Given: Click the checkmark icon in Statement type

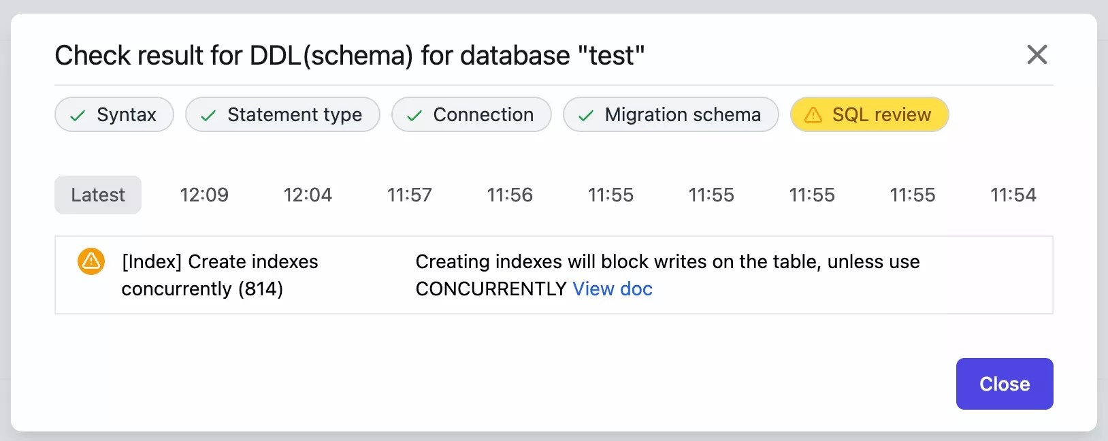Looking at the screenshot, I should click(208, 116).
